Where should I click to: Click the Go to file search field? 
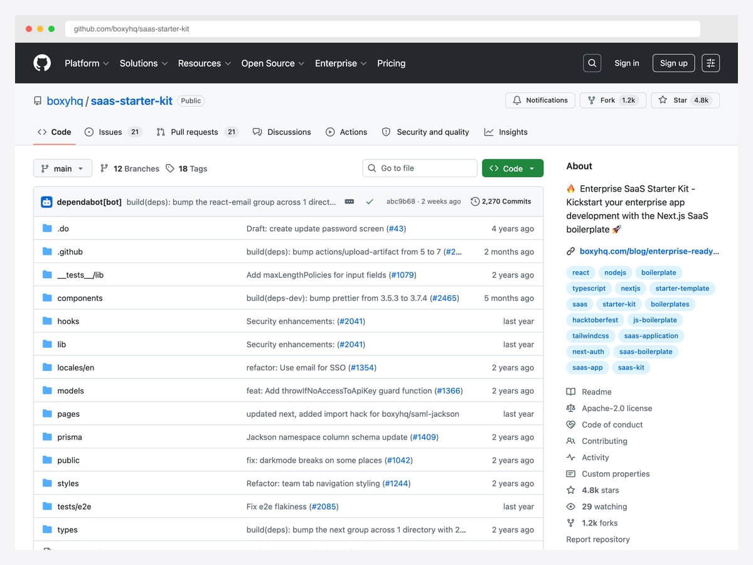(x=420, y=168)
